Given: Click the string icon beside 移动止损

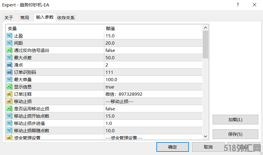Looking at the screenshot, I should point(9,102).
